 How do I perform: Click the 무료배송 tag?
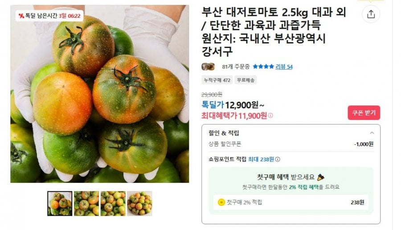(x=246, y=80)
